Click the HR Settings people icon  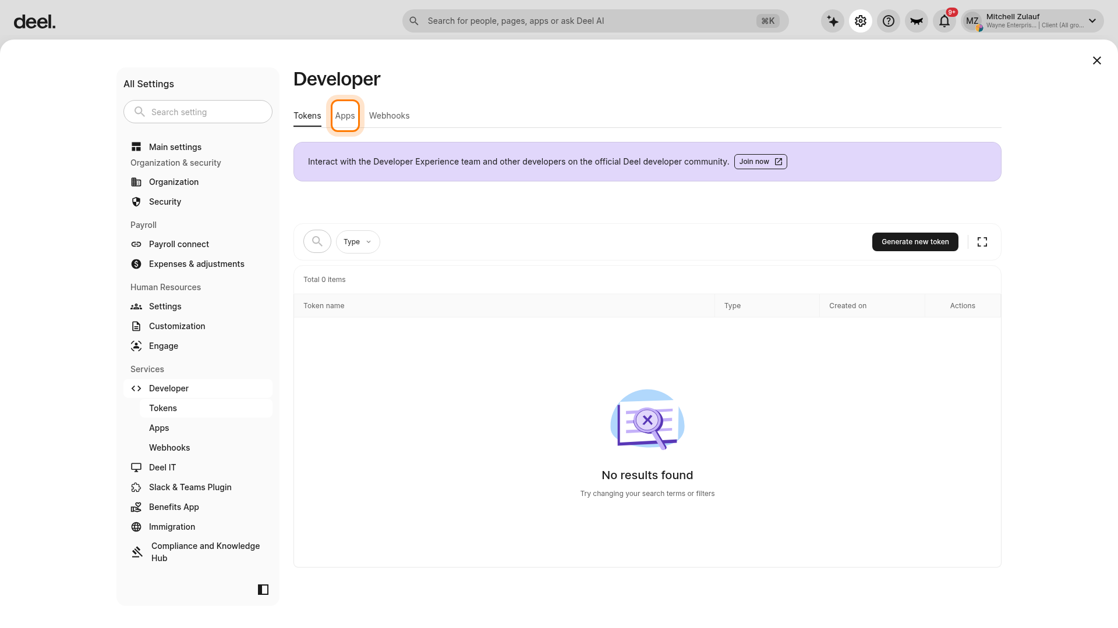[x=136, y=306]
